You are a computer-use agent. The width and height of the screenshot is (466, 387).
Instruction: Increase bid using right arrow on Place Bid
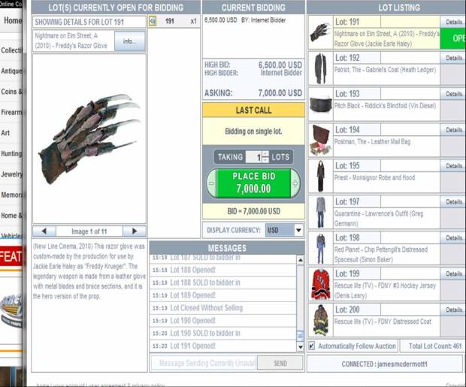[295, 182]
